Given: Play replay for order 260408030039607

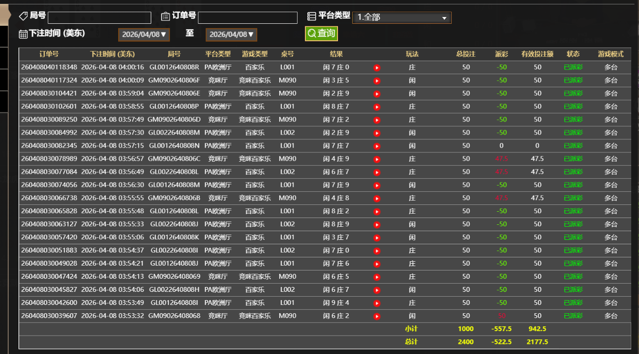Looking at the screenshot, I should coord(377,316).
